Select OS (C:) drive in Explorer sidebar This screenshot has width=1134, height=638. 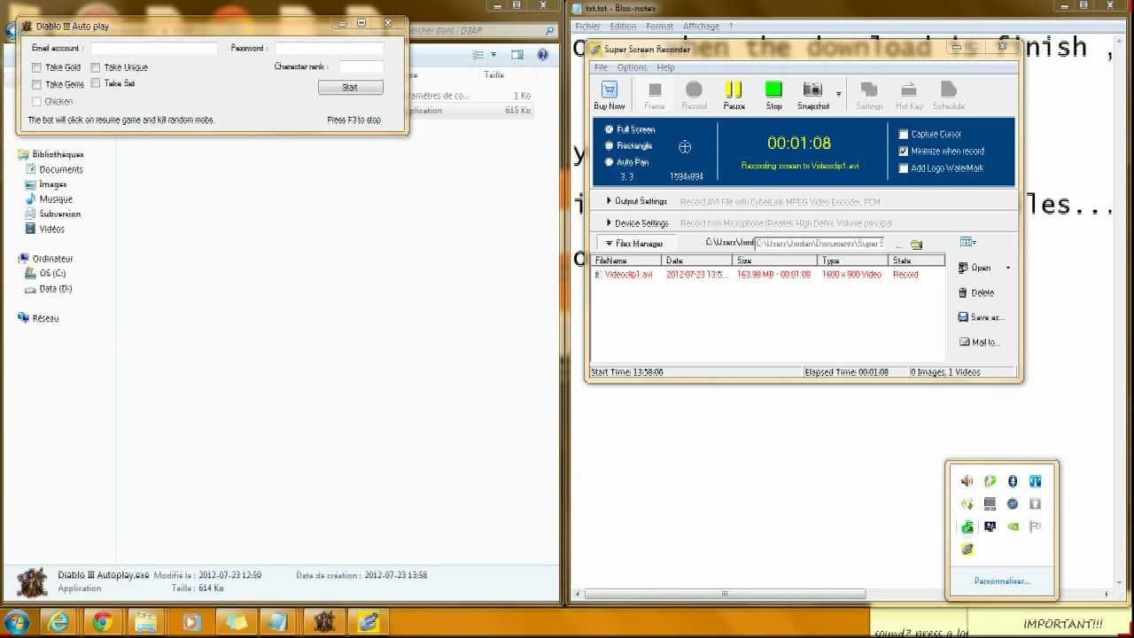[x=45, y=273]
